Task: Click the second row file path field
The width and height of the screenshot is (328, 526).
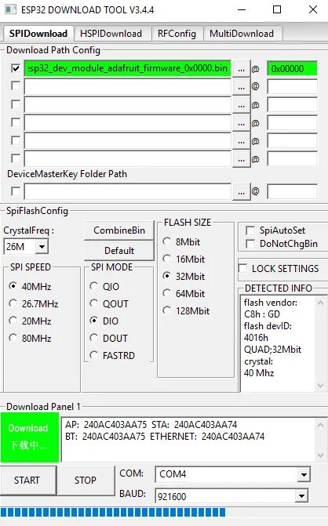Action: tap(128, 87)
